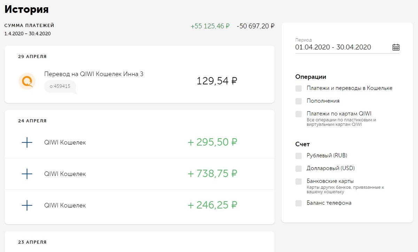Tick the 'Долларовый (USD)' account checkbox
Screen dimensions: 418x252
[299, 169]
